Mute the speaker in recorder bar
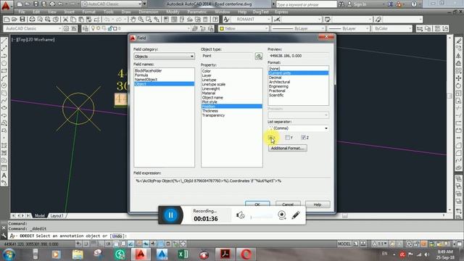This screenshot has width=464, height=261. 240,215
